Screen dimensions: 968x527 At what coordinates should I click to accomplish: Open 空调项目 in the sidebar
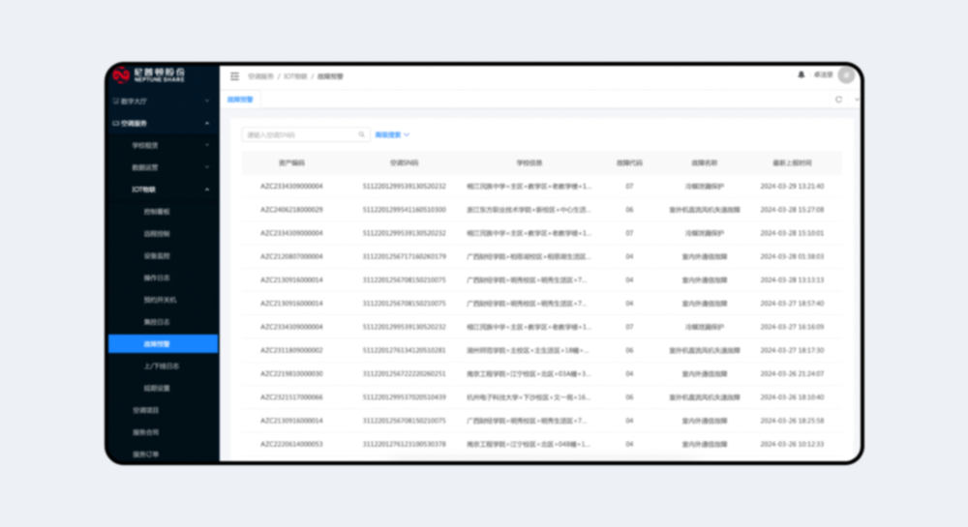point(146,410)
